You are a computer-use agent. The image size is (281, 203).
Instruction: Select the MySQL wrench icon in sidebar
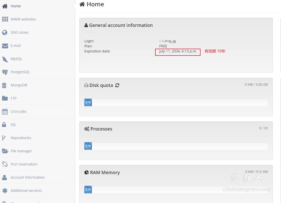[5, 59]
